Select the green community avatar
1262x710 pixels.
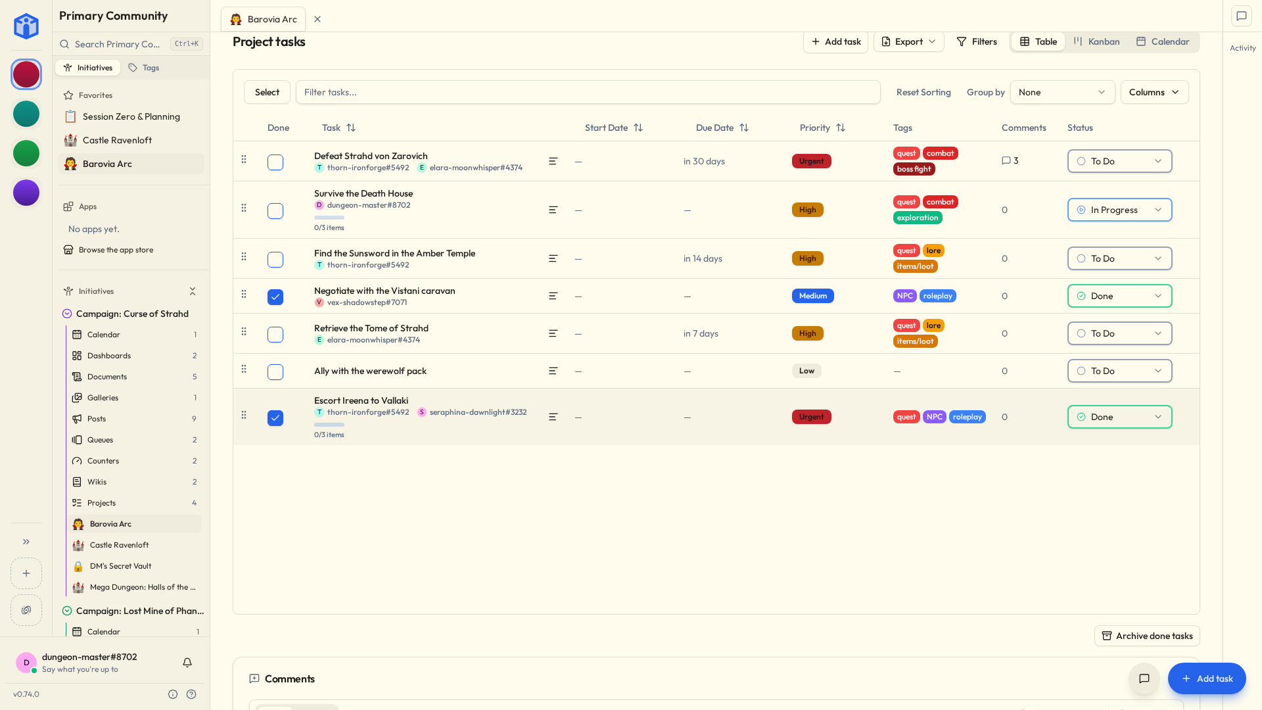click(x=26, y=153)
